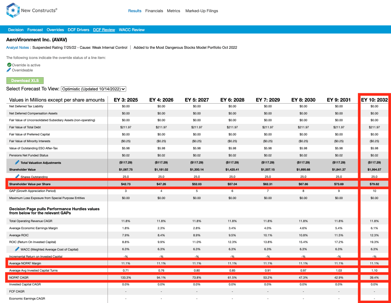Viewport: 391px width, 303px height.
Task: Click the Net Deferred Compensation Assets label
Action: pos(33,113)
